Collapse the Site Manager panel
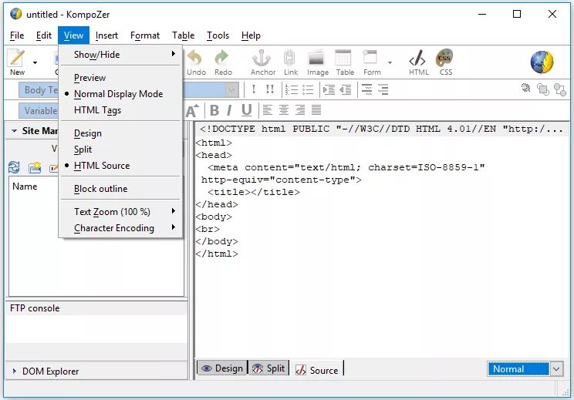This screenshot has width=574, height=400. (x=14, y=131)
